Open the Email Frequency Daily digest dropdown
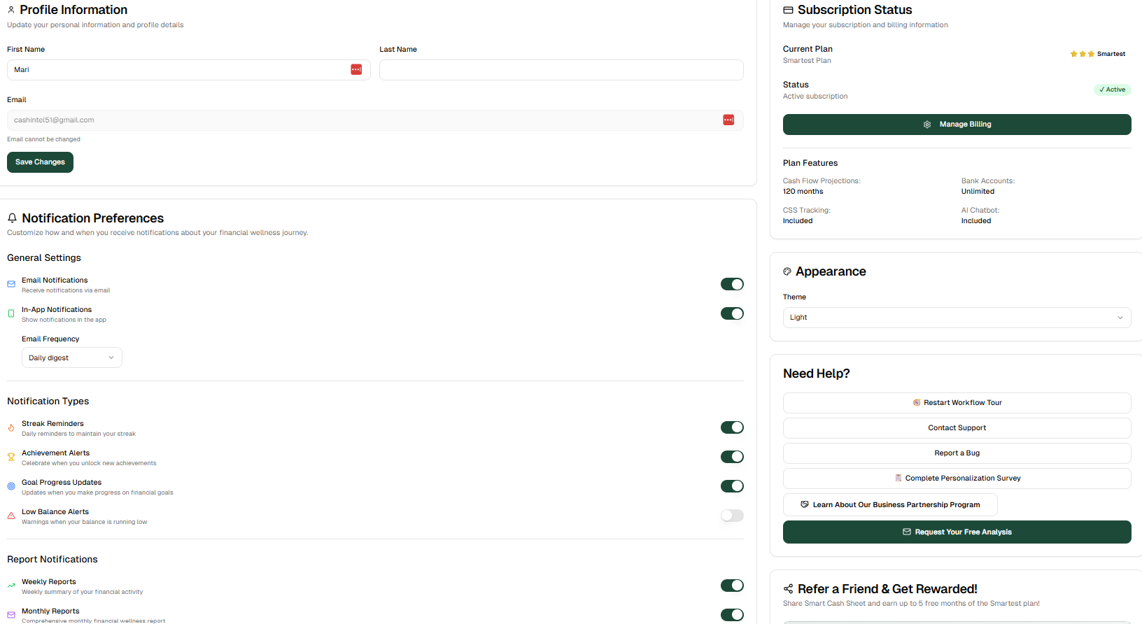The width and height of the screenshot is (1142, 624). (x=72, y=357)
